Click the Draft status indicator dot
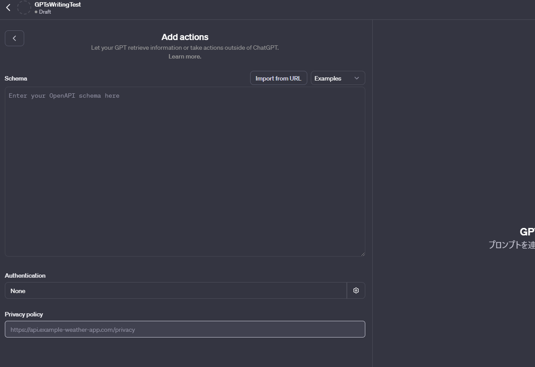 coord(36,12)
